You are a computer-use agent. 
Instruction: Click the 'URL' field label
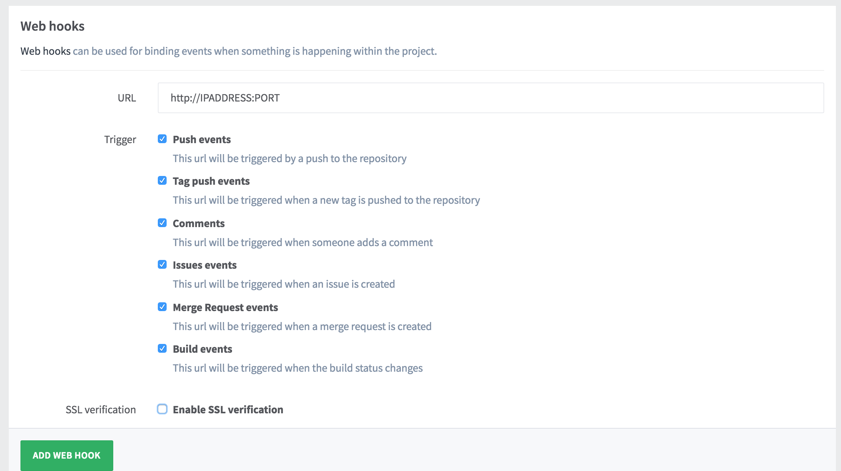tap(127, 98)
